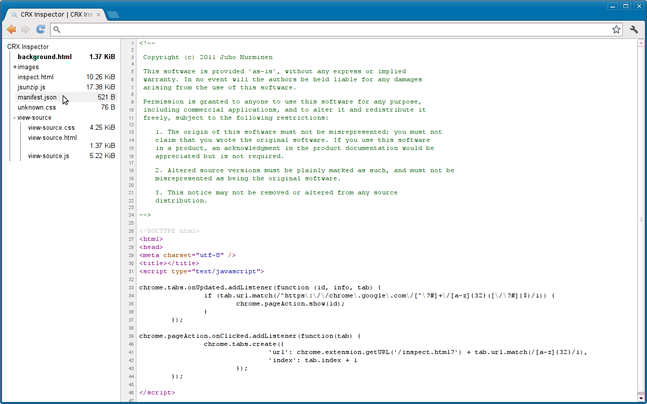647x404 pixels.
Task: Go forward with the forward arrow
Action: 26,29
